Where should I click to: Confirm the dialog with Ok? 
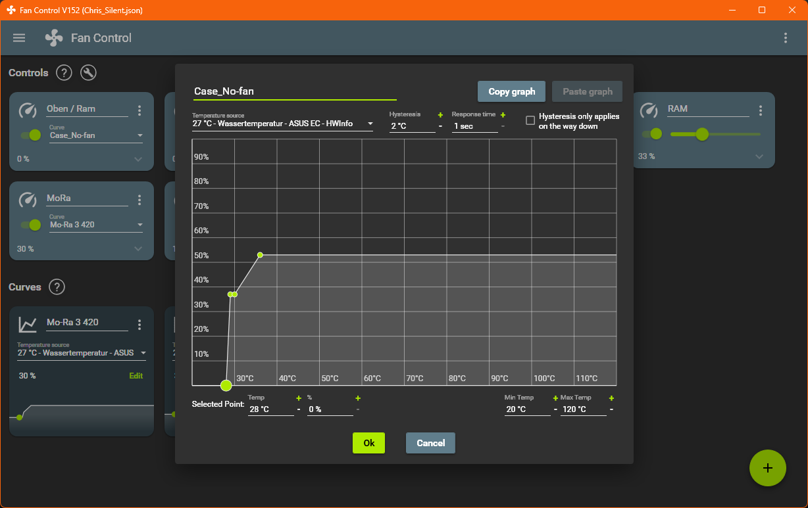click(368, 443)
